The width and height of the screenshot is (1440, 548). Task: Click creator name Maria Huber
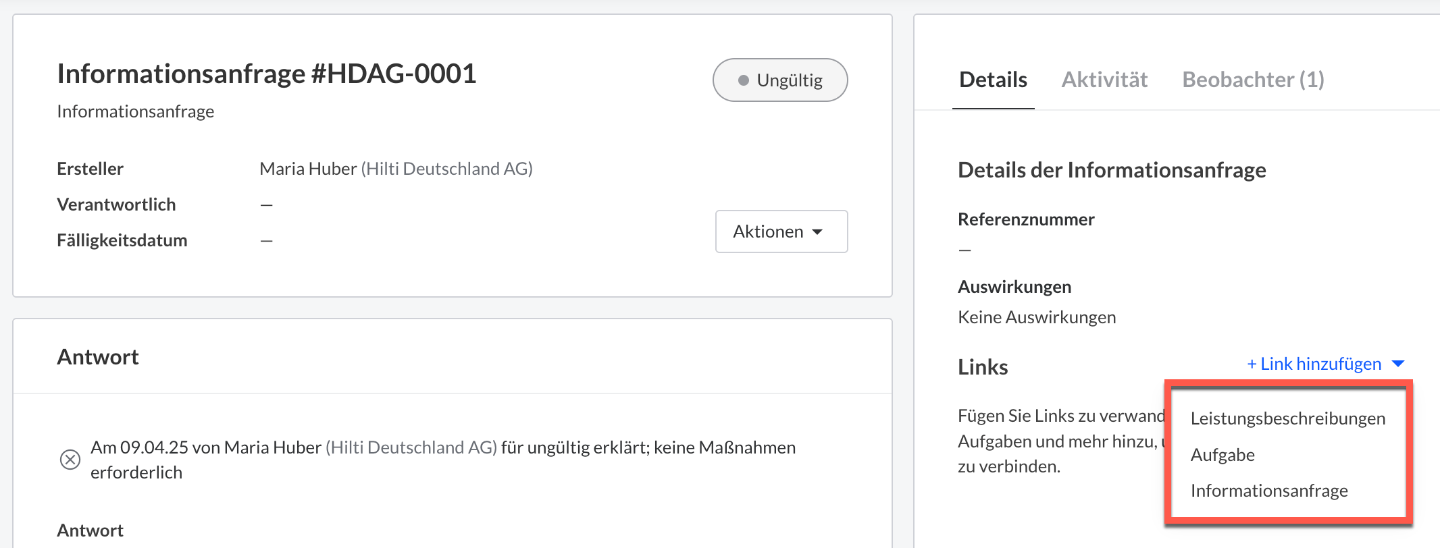[308, 169]
